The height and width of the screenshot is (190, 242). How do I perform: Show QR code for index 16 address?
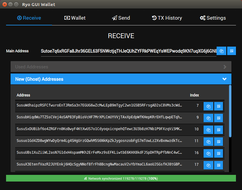[x=218, y=153]
